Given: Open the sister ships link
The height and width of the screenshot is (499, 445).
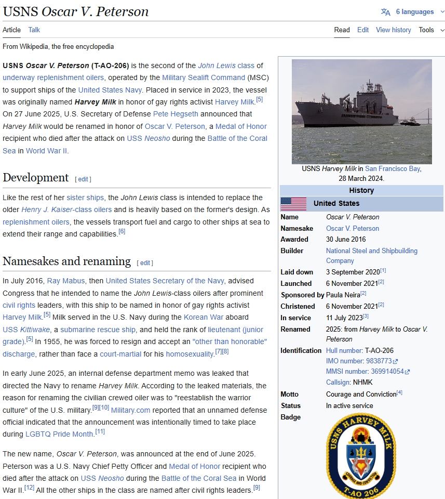Looking at the screenshot, I should (85, 198).
